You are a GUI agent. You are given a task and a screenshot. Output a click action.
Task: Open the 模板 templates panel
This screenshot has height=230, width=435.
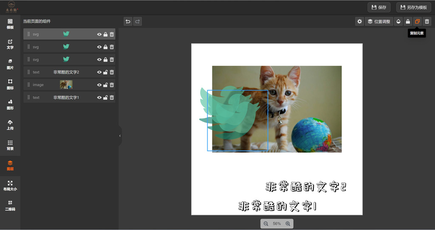[x=10, y=24]
